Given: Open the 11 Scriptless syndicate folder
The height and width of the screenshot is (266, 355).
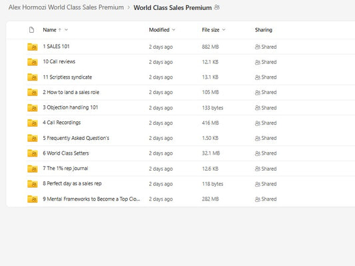Looking at the screenshot, I should click(x=67, y=77).
